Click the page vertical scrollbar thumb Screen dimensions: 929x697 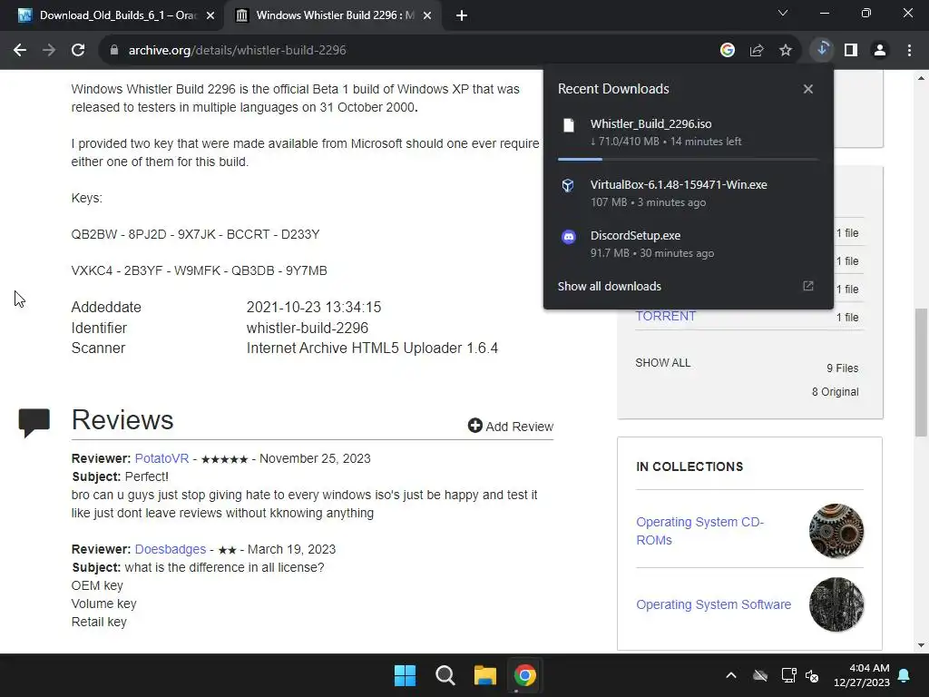point(921,372)
